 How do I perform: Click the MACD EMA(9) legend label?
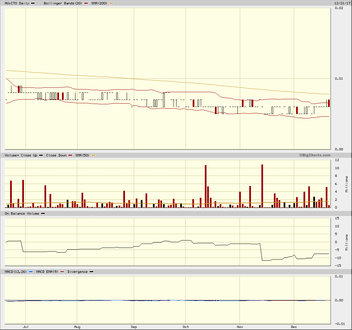coord(47,271)
